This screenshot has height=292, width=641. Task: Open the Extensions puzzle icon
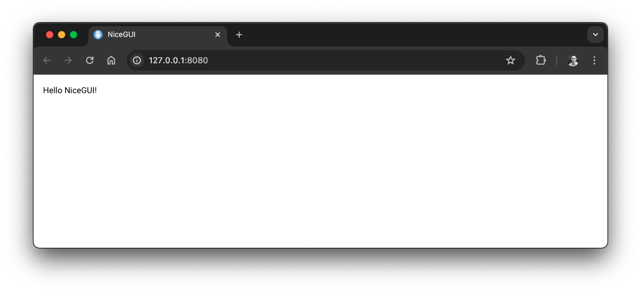[541, 60]
